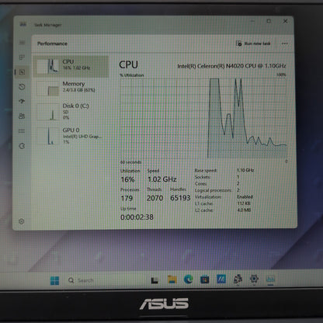Switch to the Processes page icon

coord(22,57)
